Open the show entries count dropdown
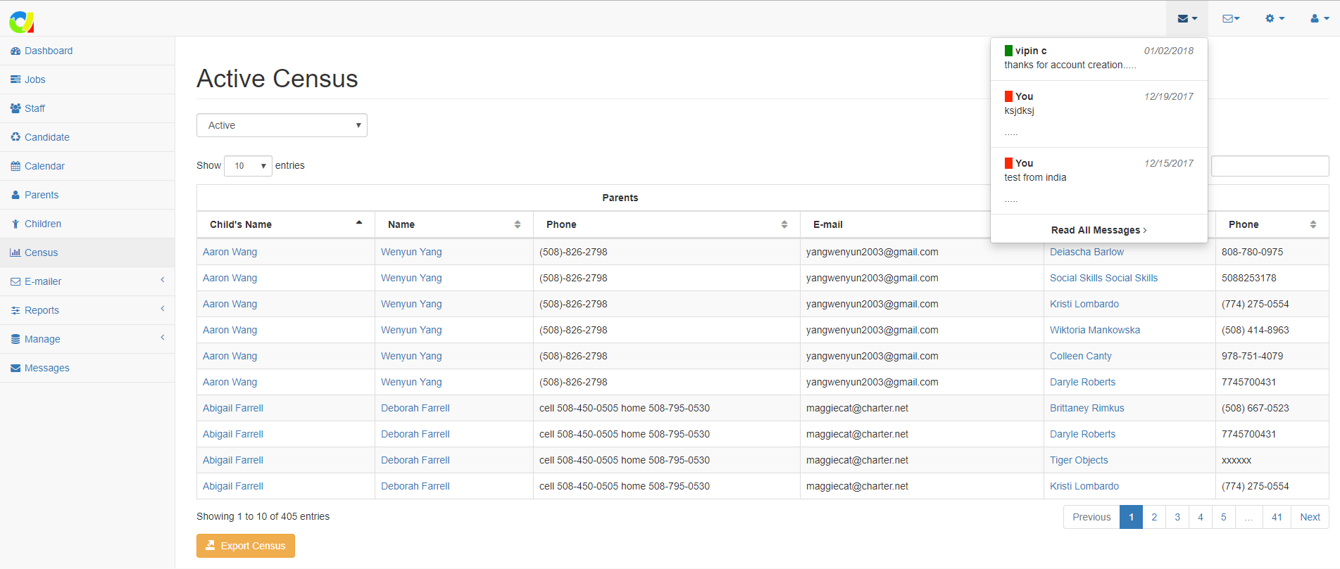Image resolution: width=1340 pixels, height=569 pixels. pos(248,166)
